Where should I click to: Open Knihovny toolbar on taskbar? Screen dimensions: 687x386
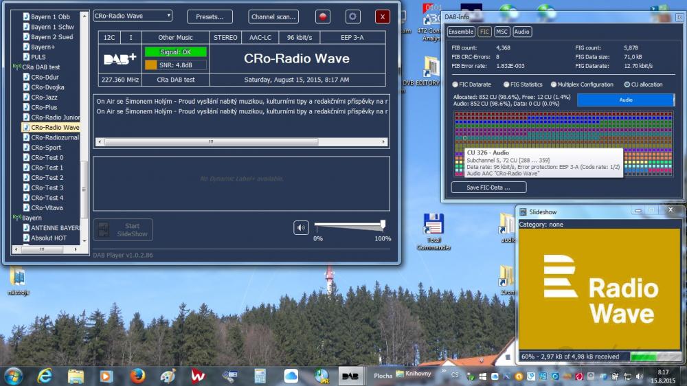coord(414,374)
